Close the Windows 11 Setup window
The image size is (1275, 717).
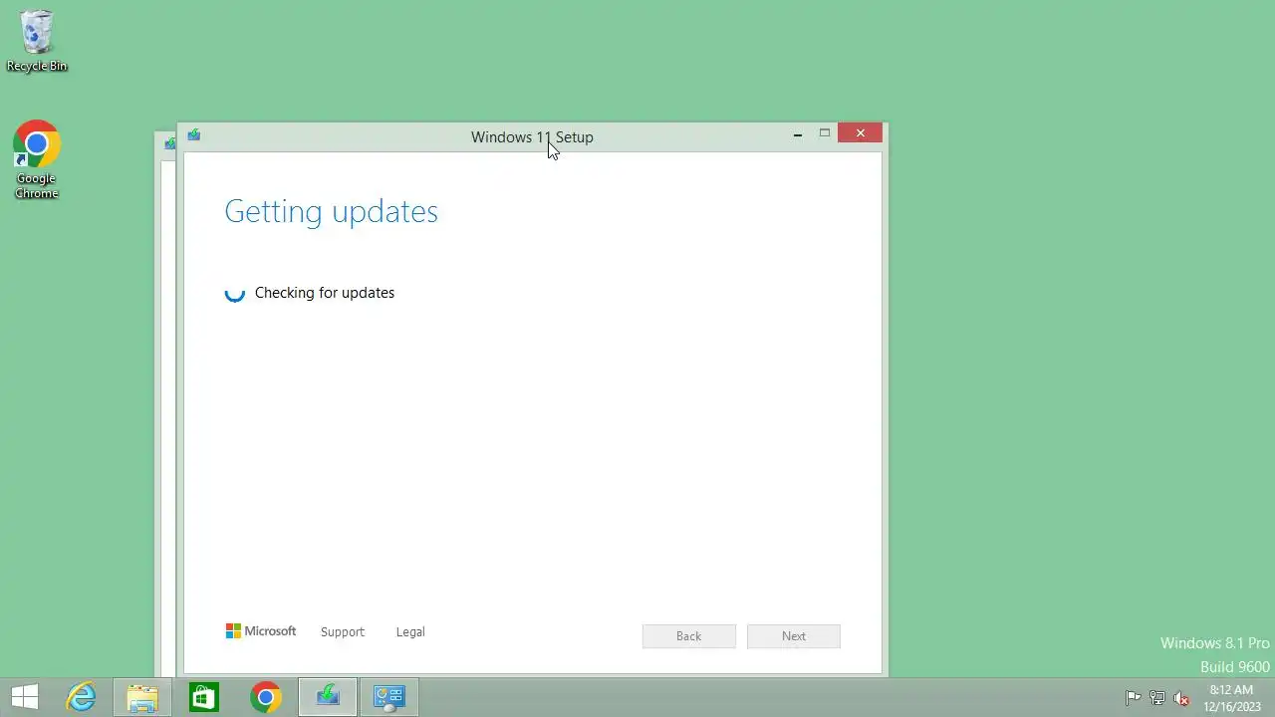[x=861, y=133]
